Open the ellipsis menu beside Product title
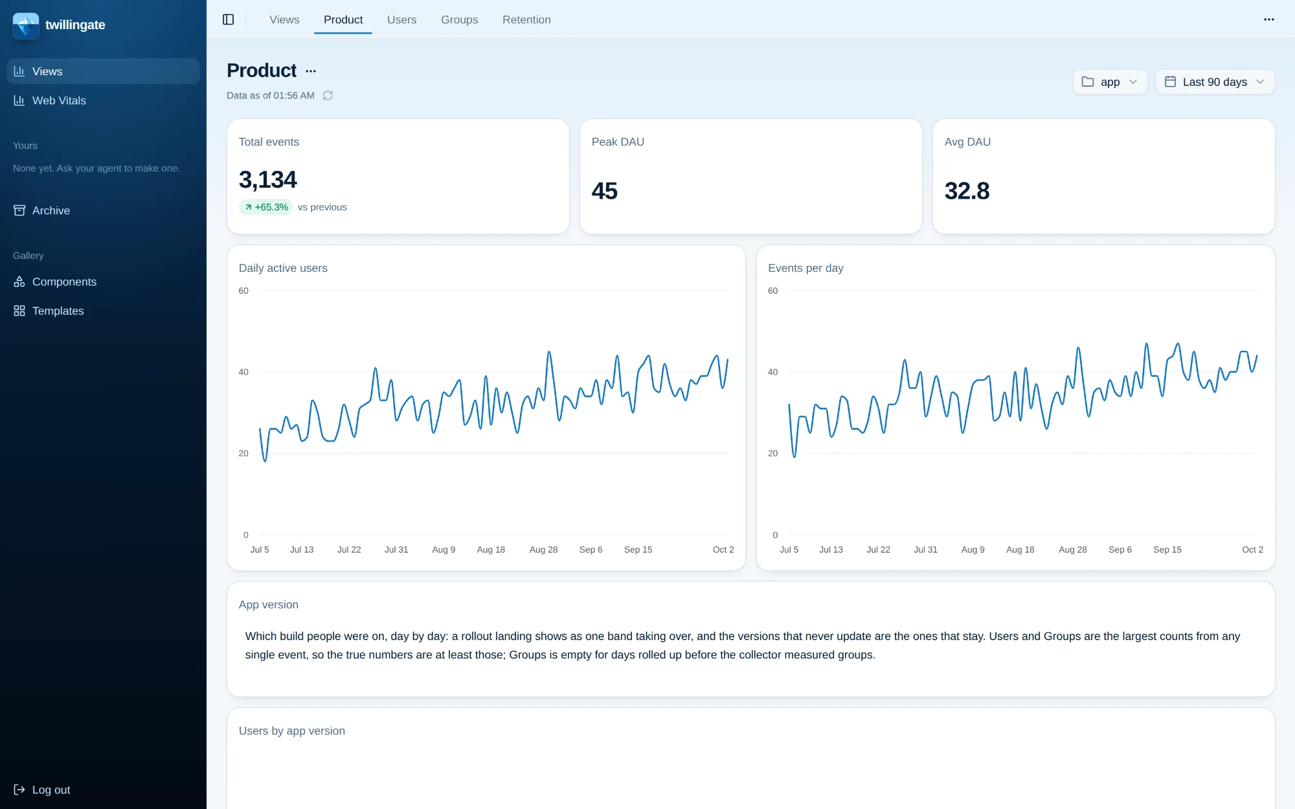This screenshot has height=809, width=1295. click(311, 71)
